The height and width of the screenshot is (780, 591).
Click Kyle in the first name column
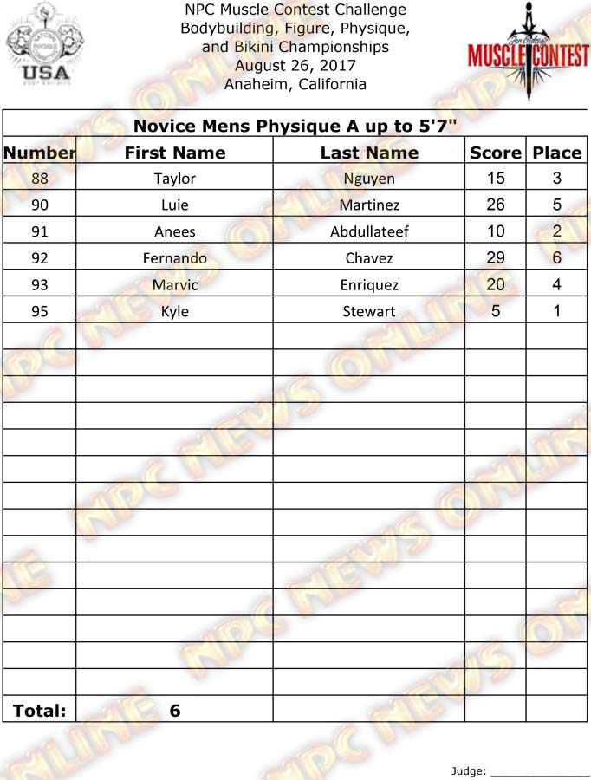(175, 311)
